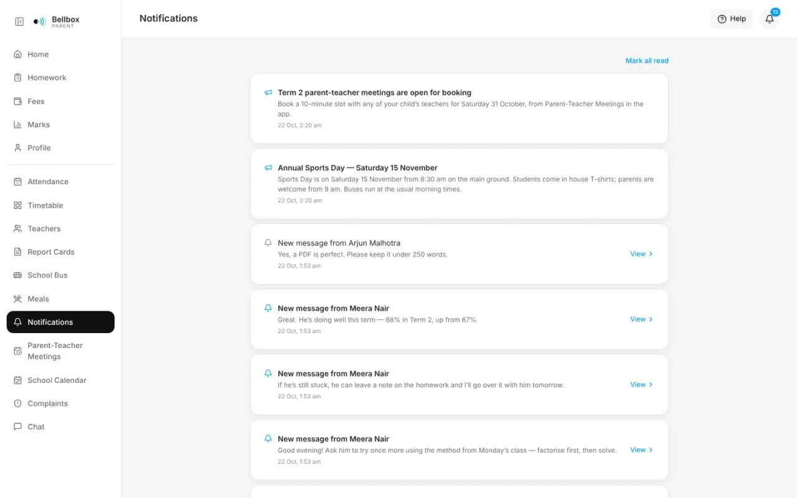Click the Parent-Teacher Meetings calendar icon
The width and height of the screenshot is (797, 498).
click(x=17, y=351)
